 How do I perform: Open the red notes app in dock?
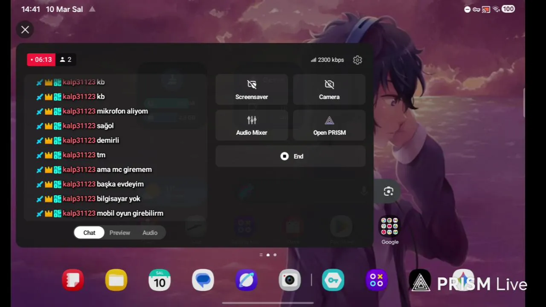click(73, 280)
